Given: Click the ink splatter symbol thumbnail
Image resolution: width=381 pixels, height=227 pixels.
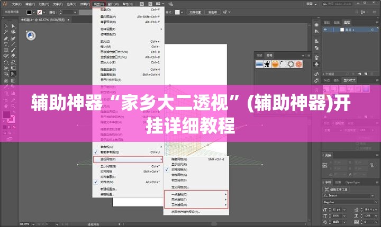Looking at the screenshot, I should pyautogui.click(x=267, y=64).
